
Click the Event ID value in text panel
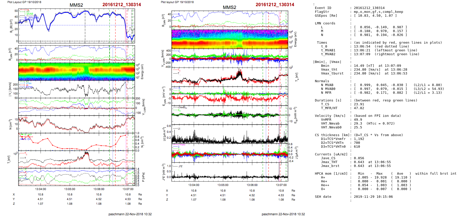pyautogui.click(x=369, y=8)
